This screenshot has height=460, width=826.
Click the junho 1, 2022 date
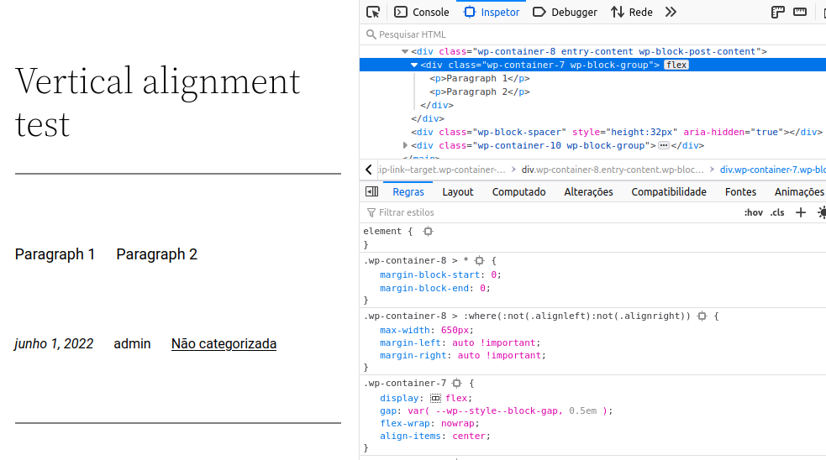[54, 343]
